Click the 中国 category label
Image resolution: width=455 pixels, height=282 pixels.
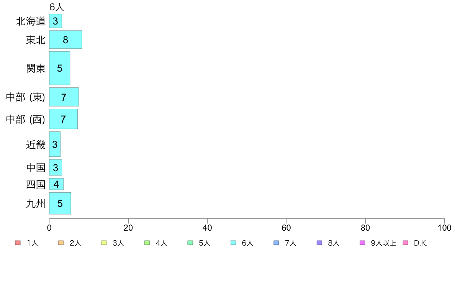tap(36, 167)
